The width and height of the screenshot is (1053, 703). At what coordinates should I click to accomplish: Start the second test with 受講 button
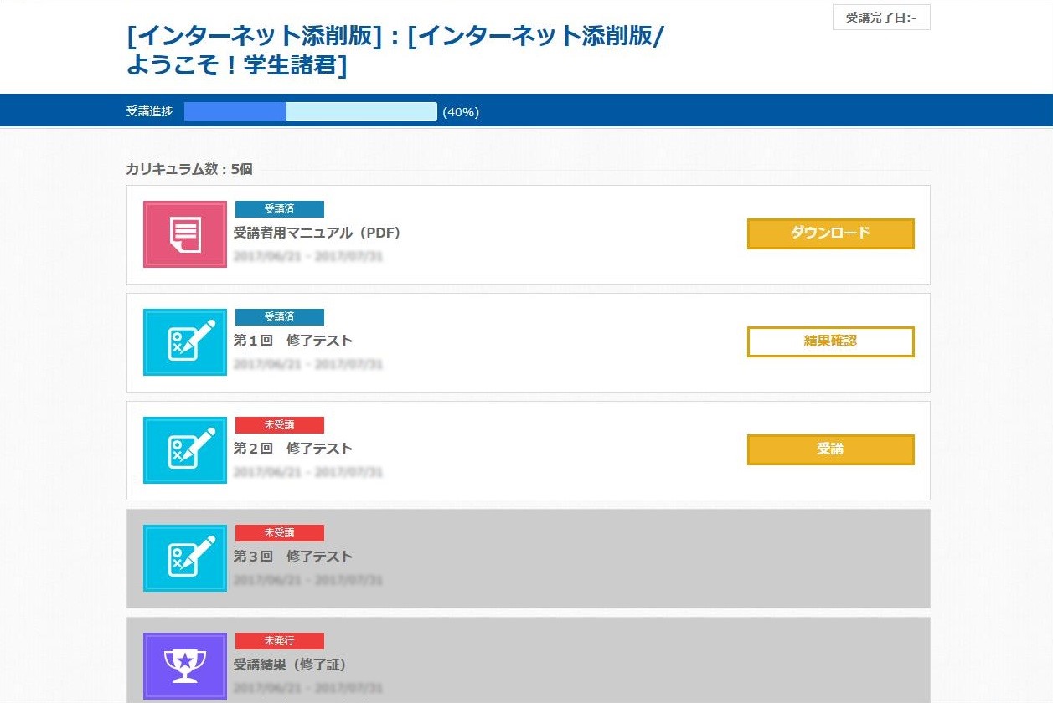[830, 449]
